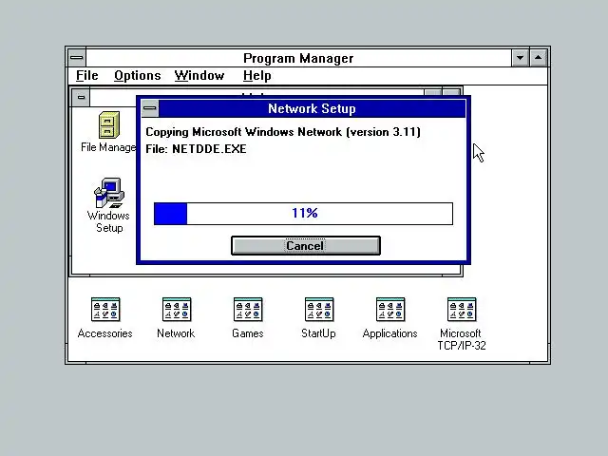Cancel the network setup copy

[x=306, y=245]
